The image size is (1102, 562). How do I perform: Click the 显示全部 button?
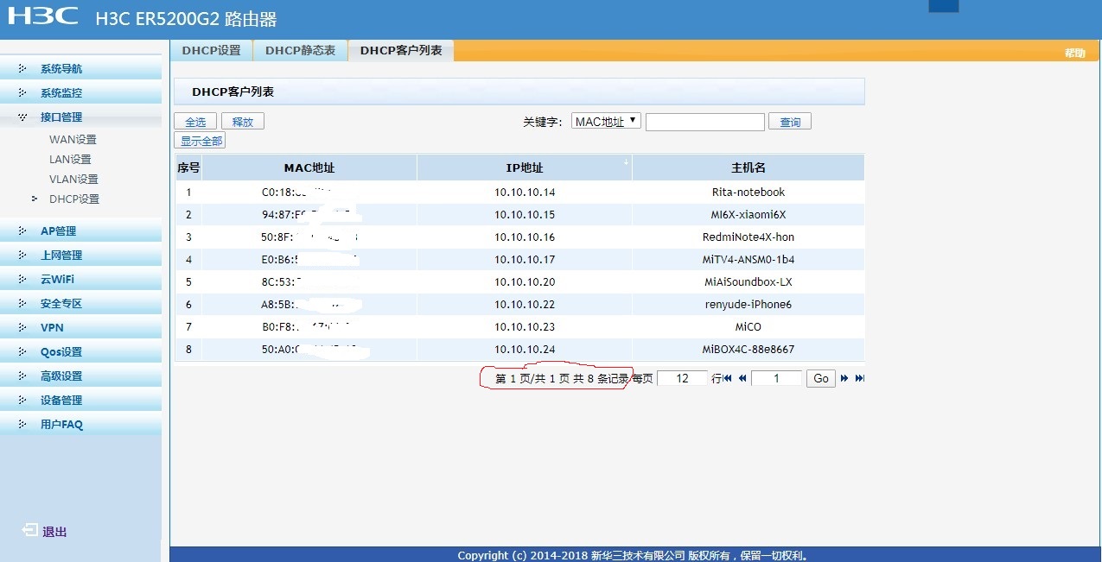click(x=201, y=141)
